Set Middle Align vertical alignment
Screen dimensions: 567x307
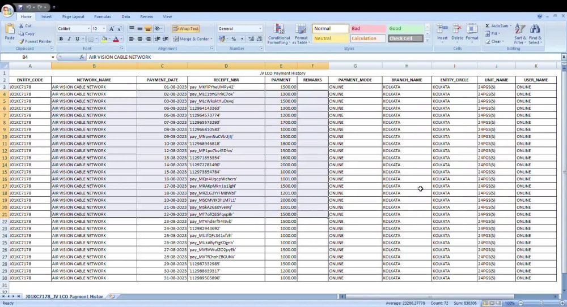point(139,28)
